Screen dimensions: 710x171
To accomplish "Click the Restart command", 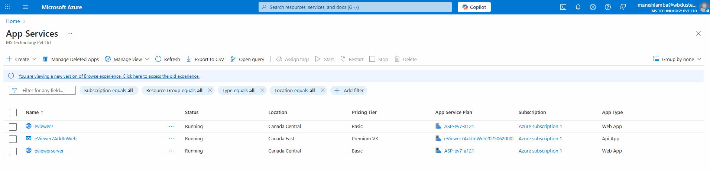I will coord(352,59).
